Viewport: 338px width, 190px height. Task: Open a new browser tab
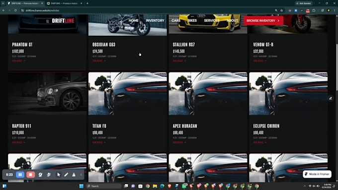point(87,3)
